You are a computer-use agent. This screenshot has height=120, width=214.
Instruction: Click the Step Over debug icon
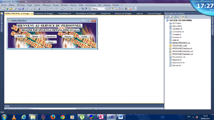pos(86,9)
